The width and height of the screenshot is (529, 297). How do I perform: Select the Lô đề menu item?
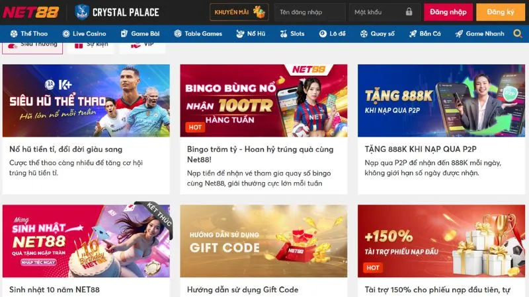coord(333,34)
